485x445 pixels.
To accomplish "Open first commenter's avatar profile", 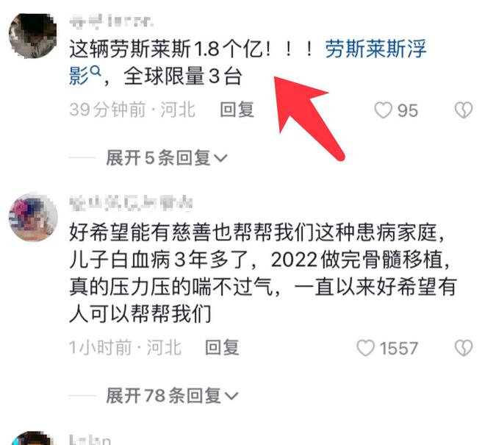I will point(33,35).
